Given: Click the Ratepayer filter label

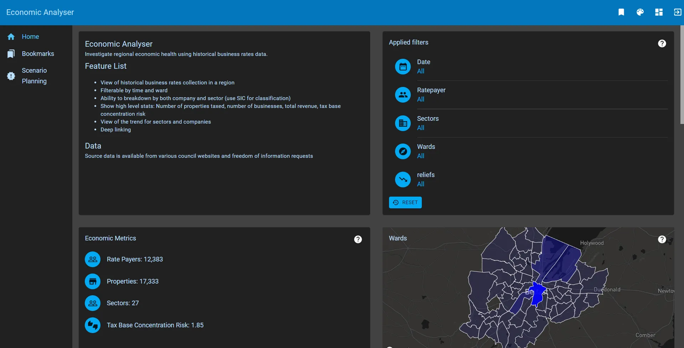Looking at the screenshot, I should pos(431,90).
